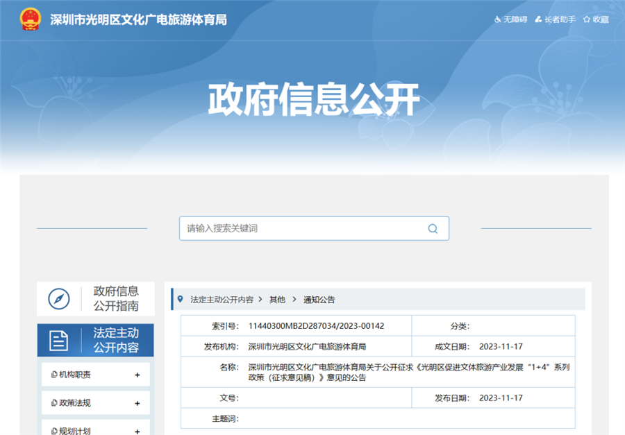Expand 机构职责 with plus icon
The height and width of the screenshot is (435, 625).
(137, 375)
